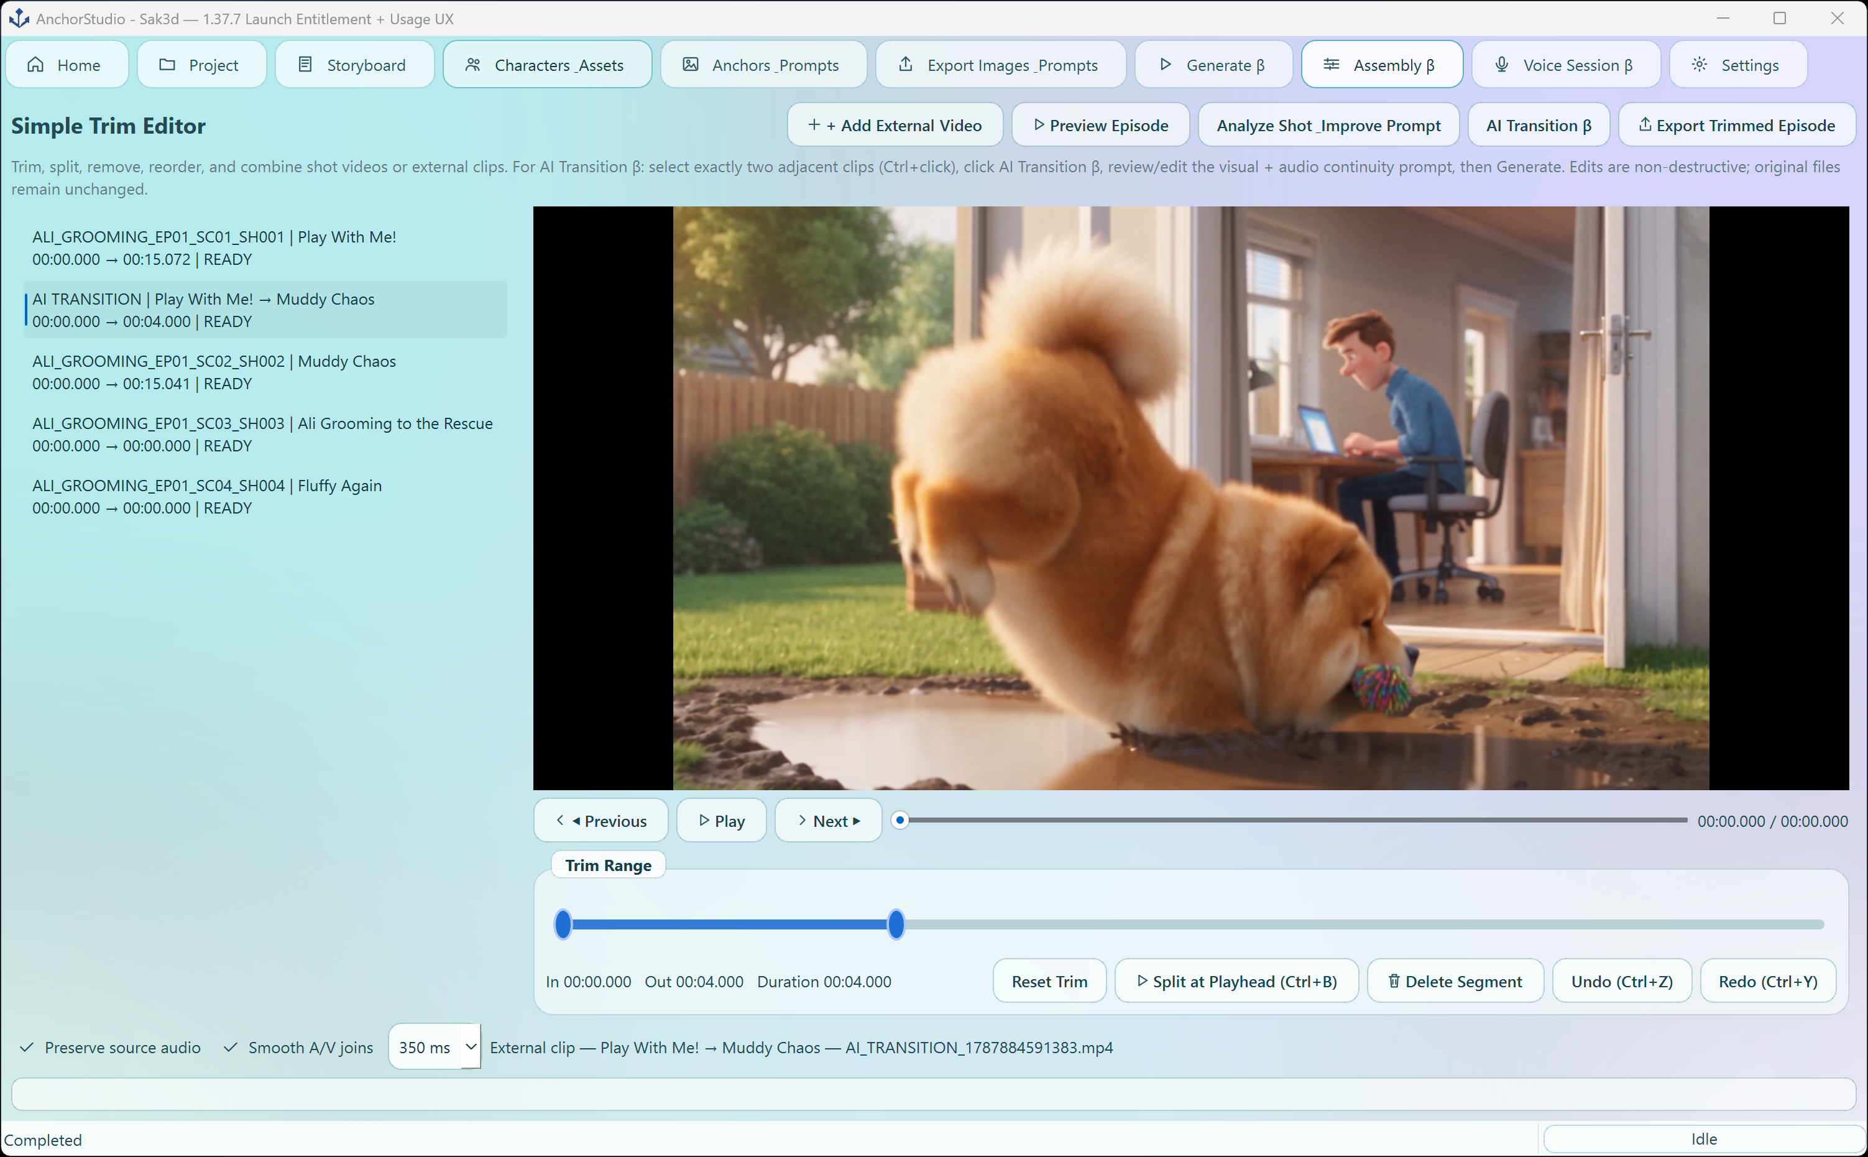
Task: Select clip SC02_SH002 Muddy Chaos
Action: click(265, 372)
